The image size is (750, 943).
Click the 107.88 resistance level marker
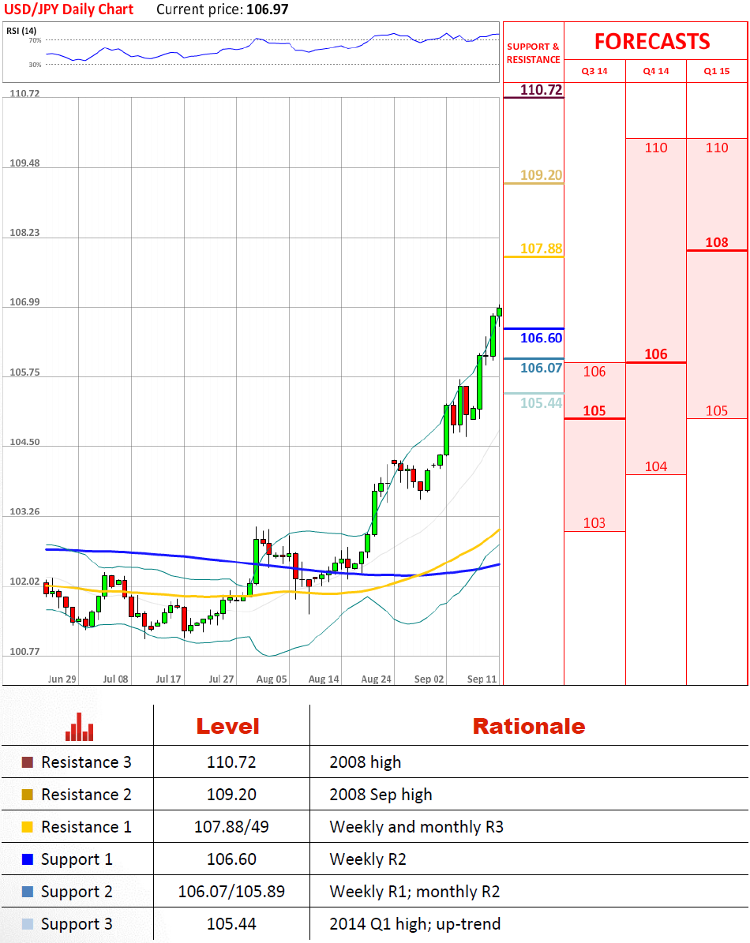(542, 249)
